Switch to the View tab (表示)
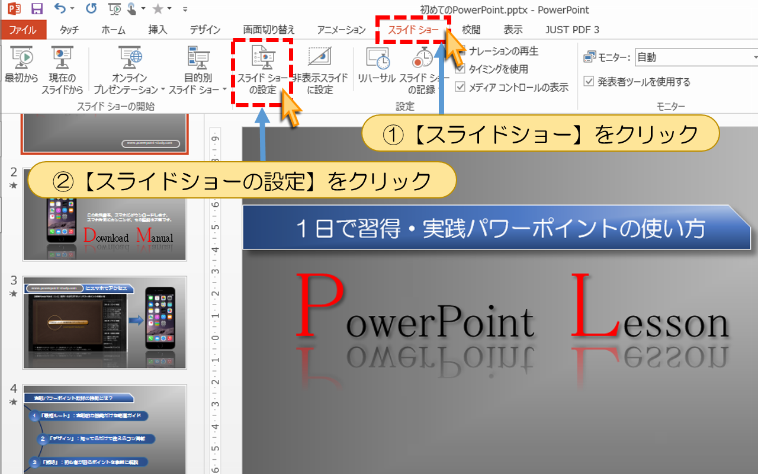 click(x=513, y=30)
